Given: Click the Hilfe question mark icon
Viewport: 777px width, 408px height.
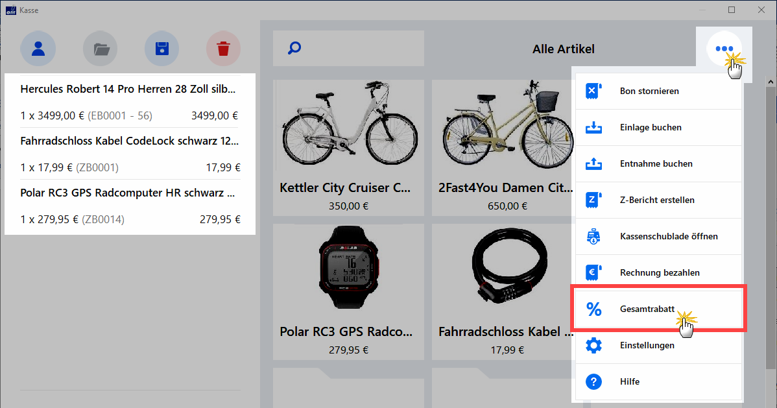Looking at the screenshot, I should (x=593, y=381).
